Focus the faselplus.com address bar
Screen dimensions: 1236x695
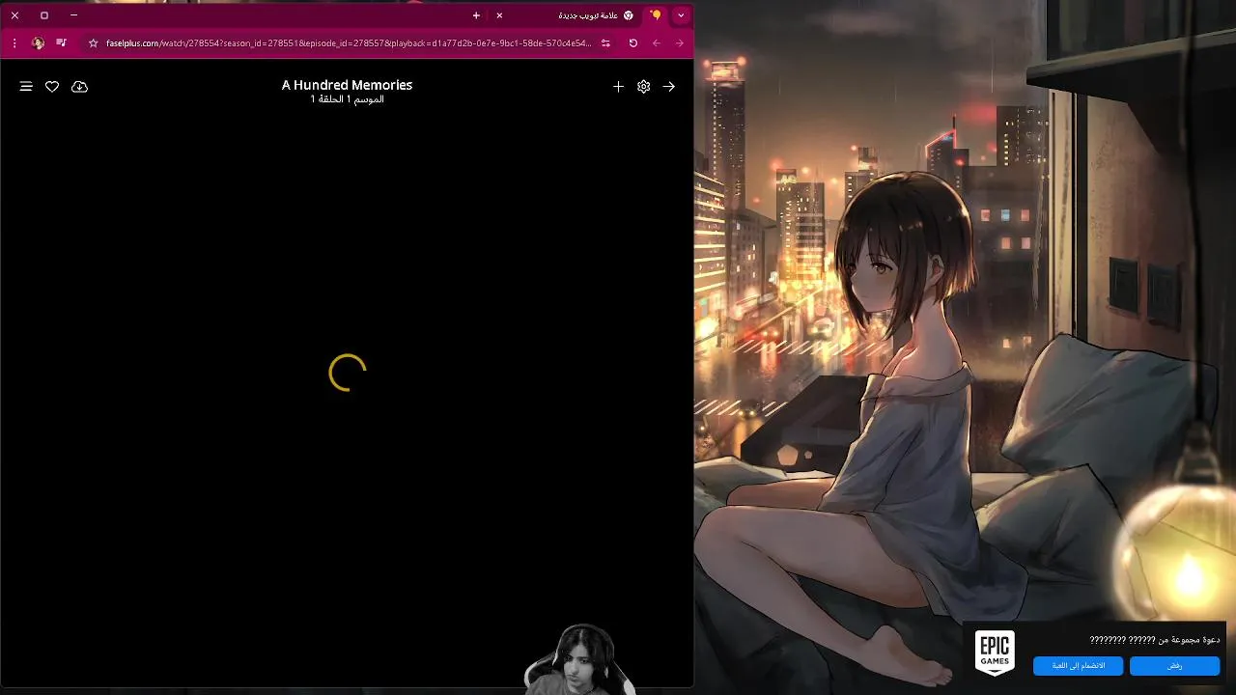click(x=349, y=43)
